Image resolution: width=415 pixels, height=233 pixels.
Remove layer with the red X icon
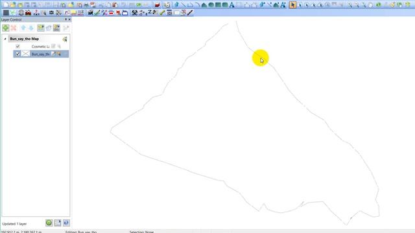(14, 28)
